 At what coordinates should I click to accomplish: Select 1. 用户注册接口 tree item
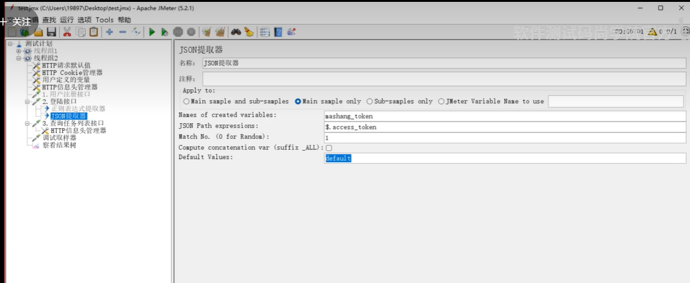click(x=67, y=94)
